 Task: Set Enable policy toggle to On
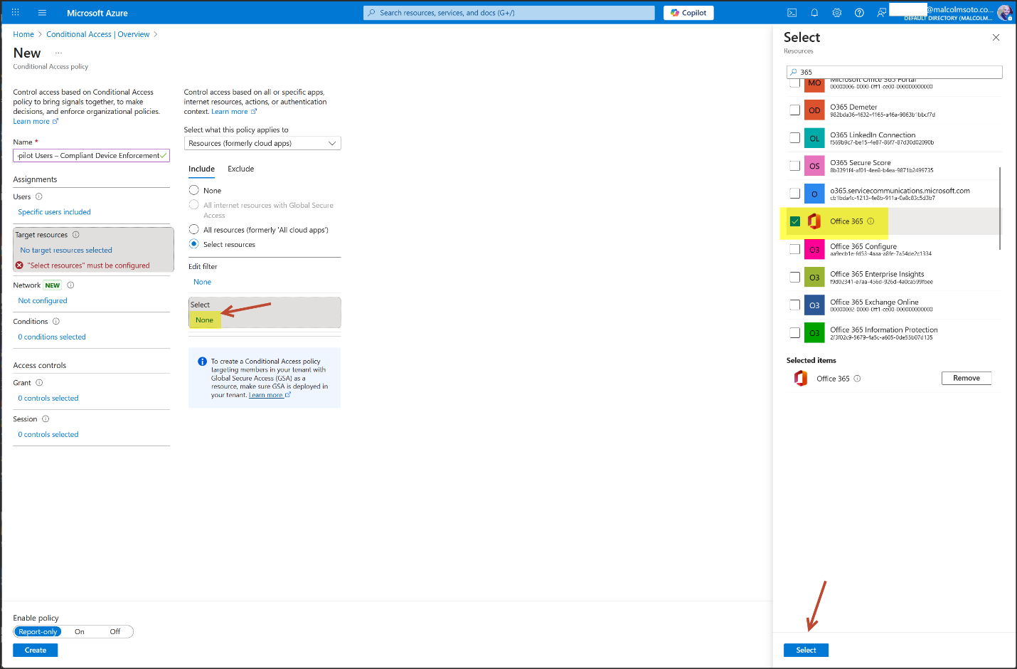(80, 631)
